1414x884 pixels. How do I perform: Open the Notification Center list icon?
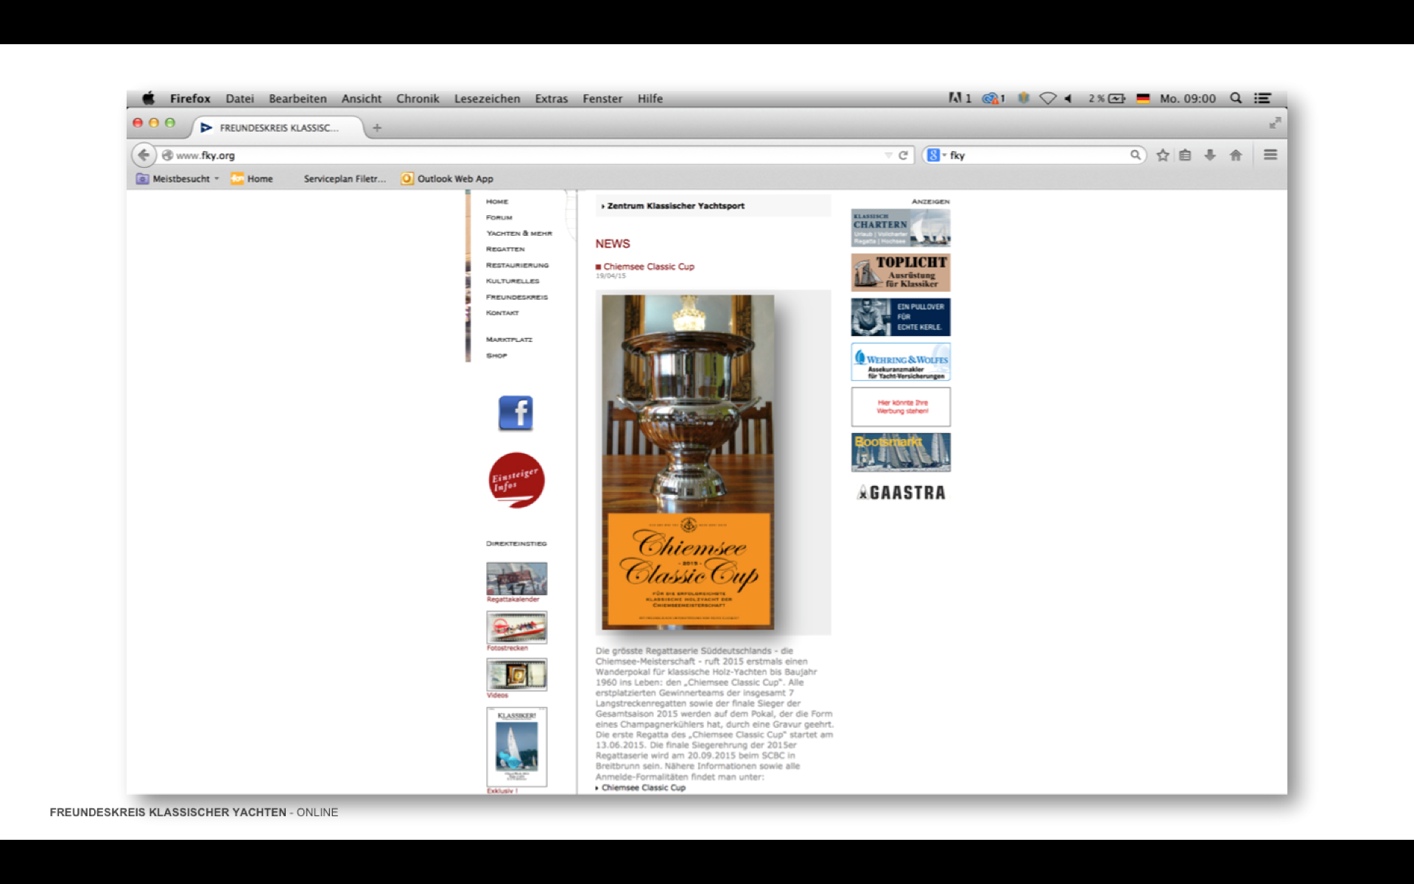[x=1262, y=98]
